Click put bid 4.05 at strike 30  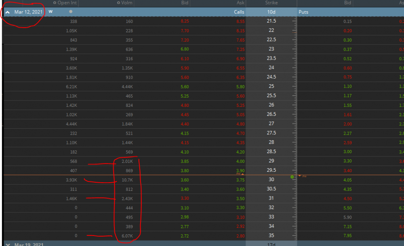click(x=347, y=179)
